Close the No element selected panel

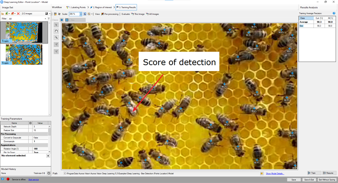pos(48,156)
